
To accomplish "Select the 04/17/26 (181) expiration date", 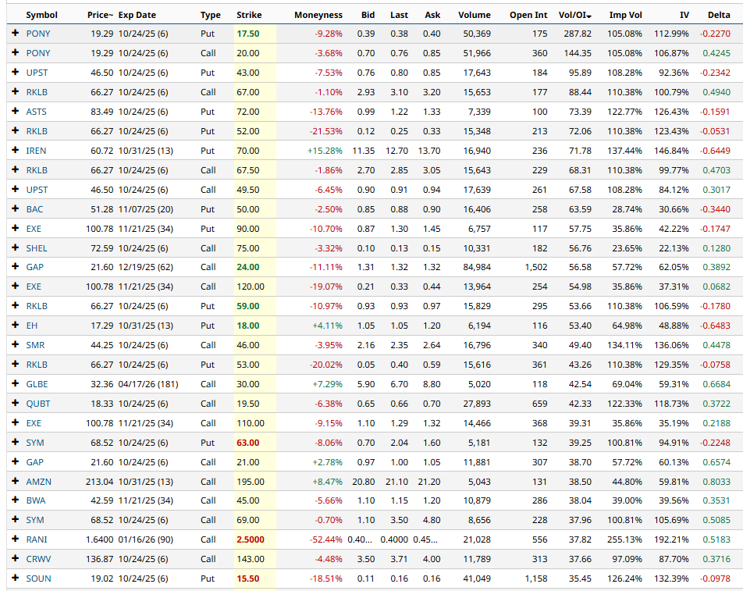I will pyautogui.click(x=148, y=384).
